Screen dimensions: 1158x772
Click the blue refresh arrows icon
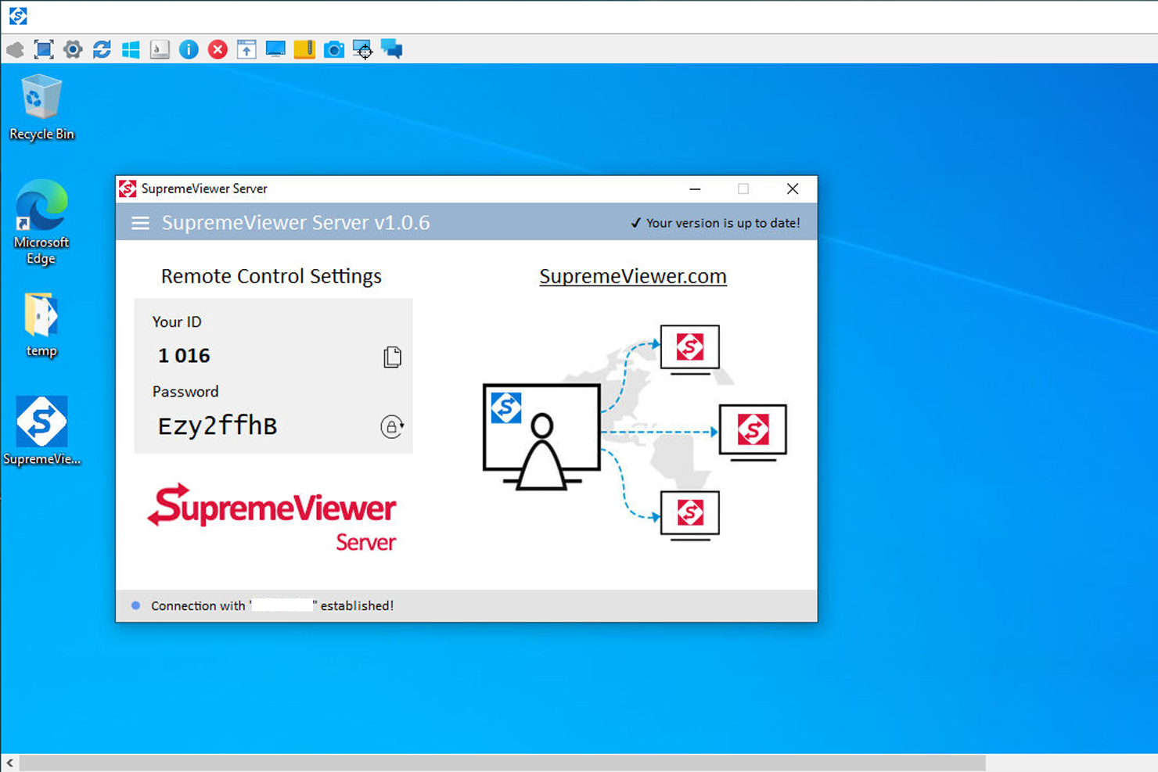pyautogui.click(x=102, y=50)
